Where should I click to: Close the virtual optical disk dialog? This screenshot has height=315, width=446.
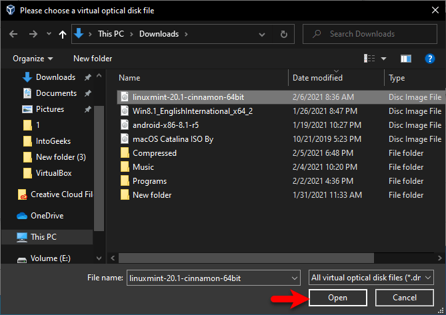point(435,11)
